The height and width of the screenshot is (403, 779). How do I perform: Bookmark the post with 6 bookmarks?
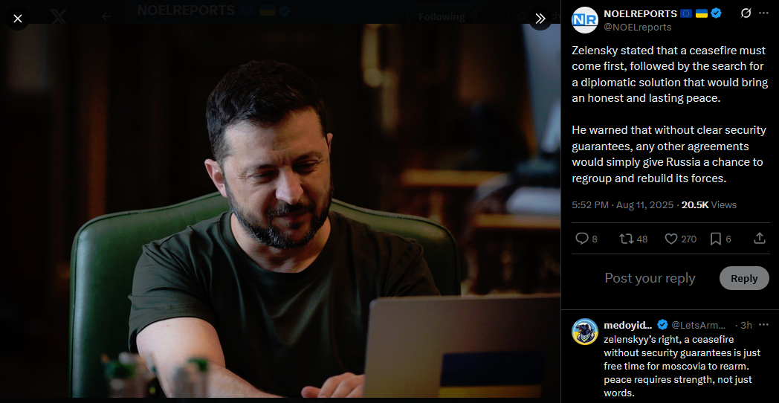tap(720, 239)
